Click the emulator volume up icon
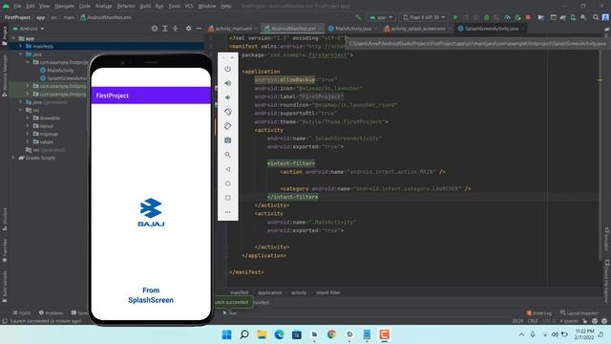 228,83
